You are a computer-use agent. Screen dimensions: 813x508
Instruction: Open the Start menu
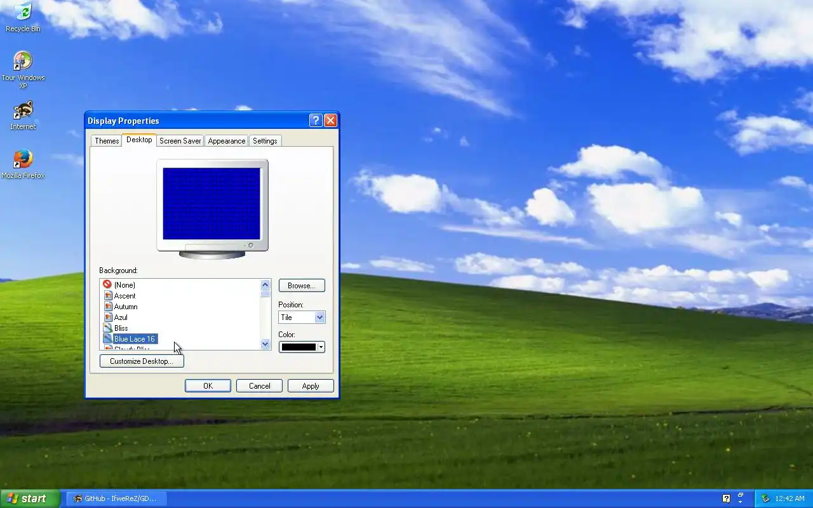30,498
